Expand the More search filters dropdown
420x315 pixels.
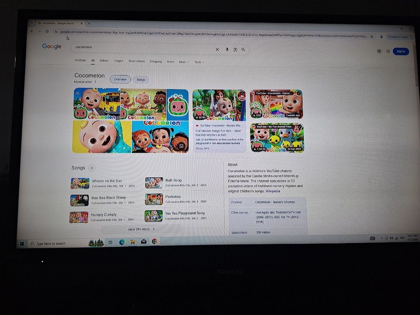pyautogui.click(x=184, y=62)
